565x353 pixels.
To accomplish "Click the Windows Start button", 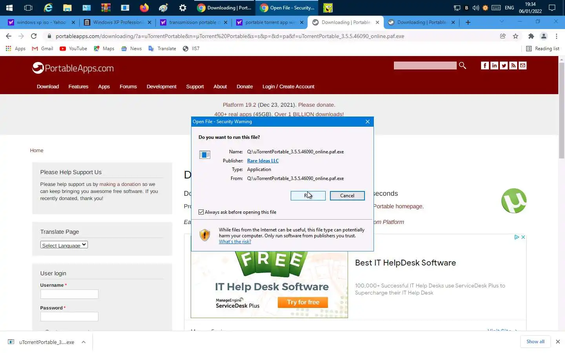I will click(9, 7).
